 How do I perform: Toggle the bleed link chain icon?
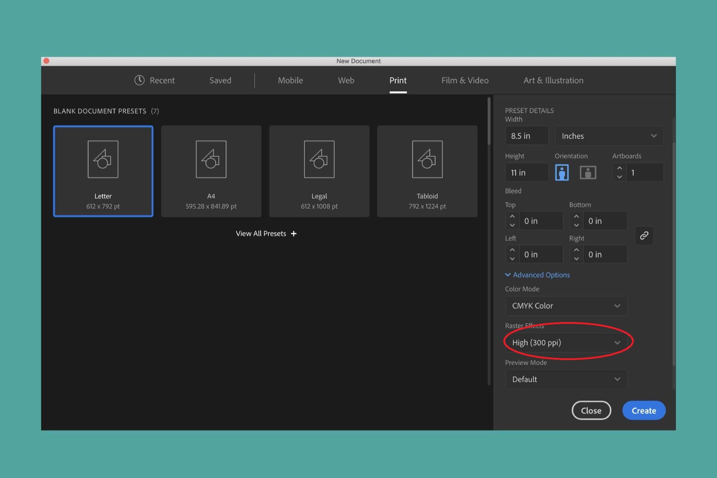click(644, 236)
